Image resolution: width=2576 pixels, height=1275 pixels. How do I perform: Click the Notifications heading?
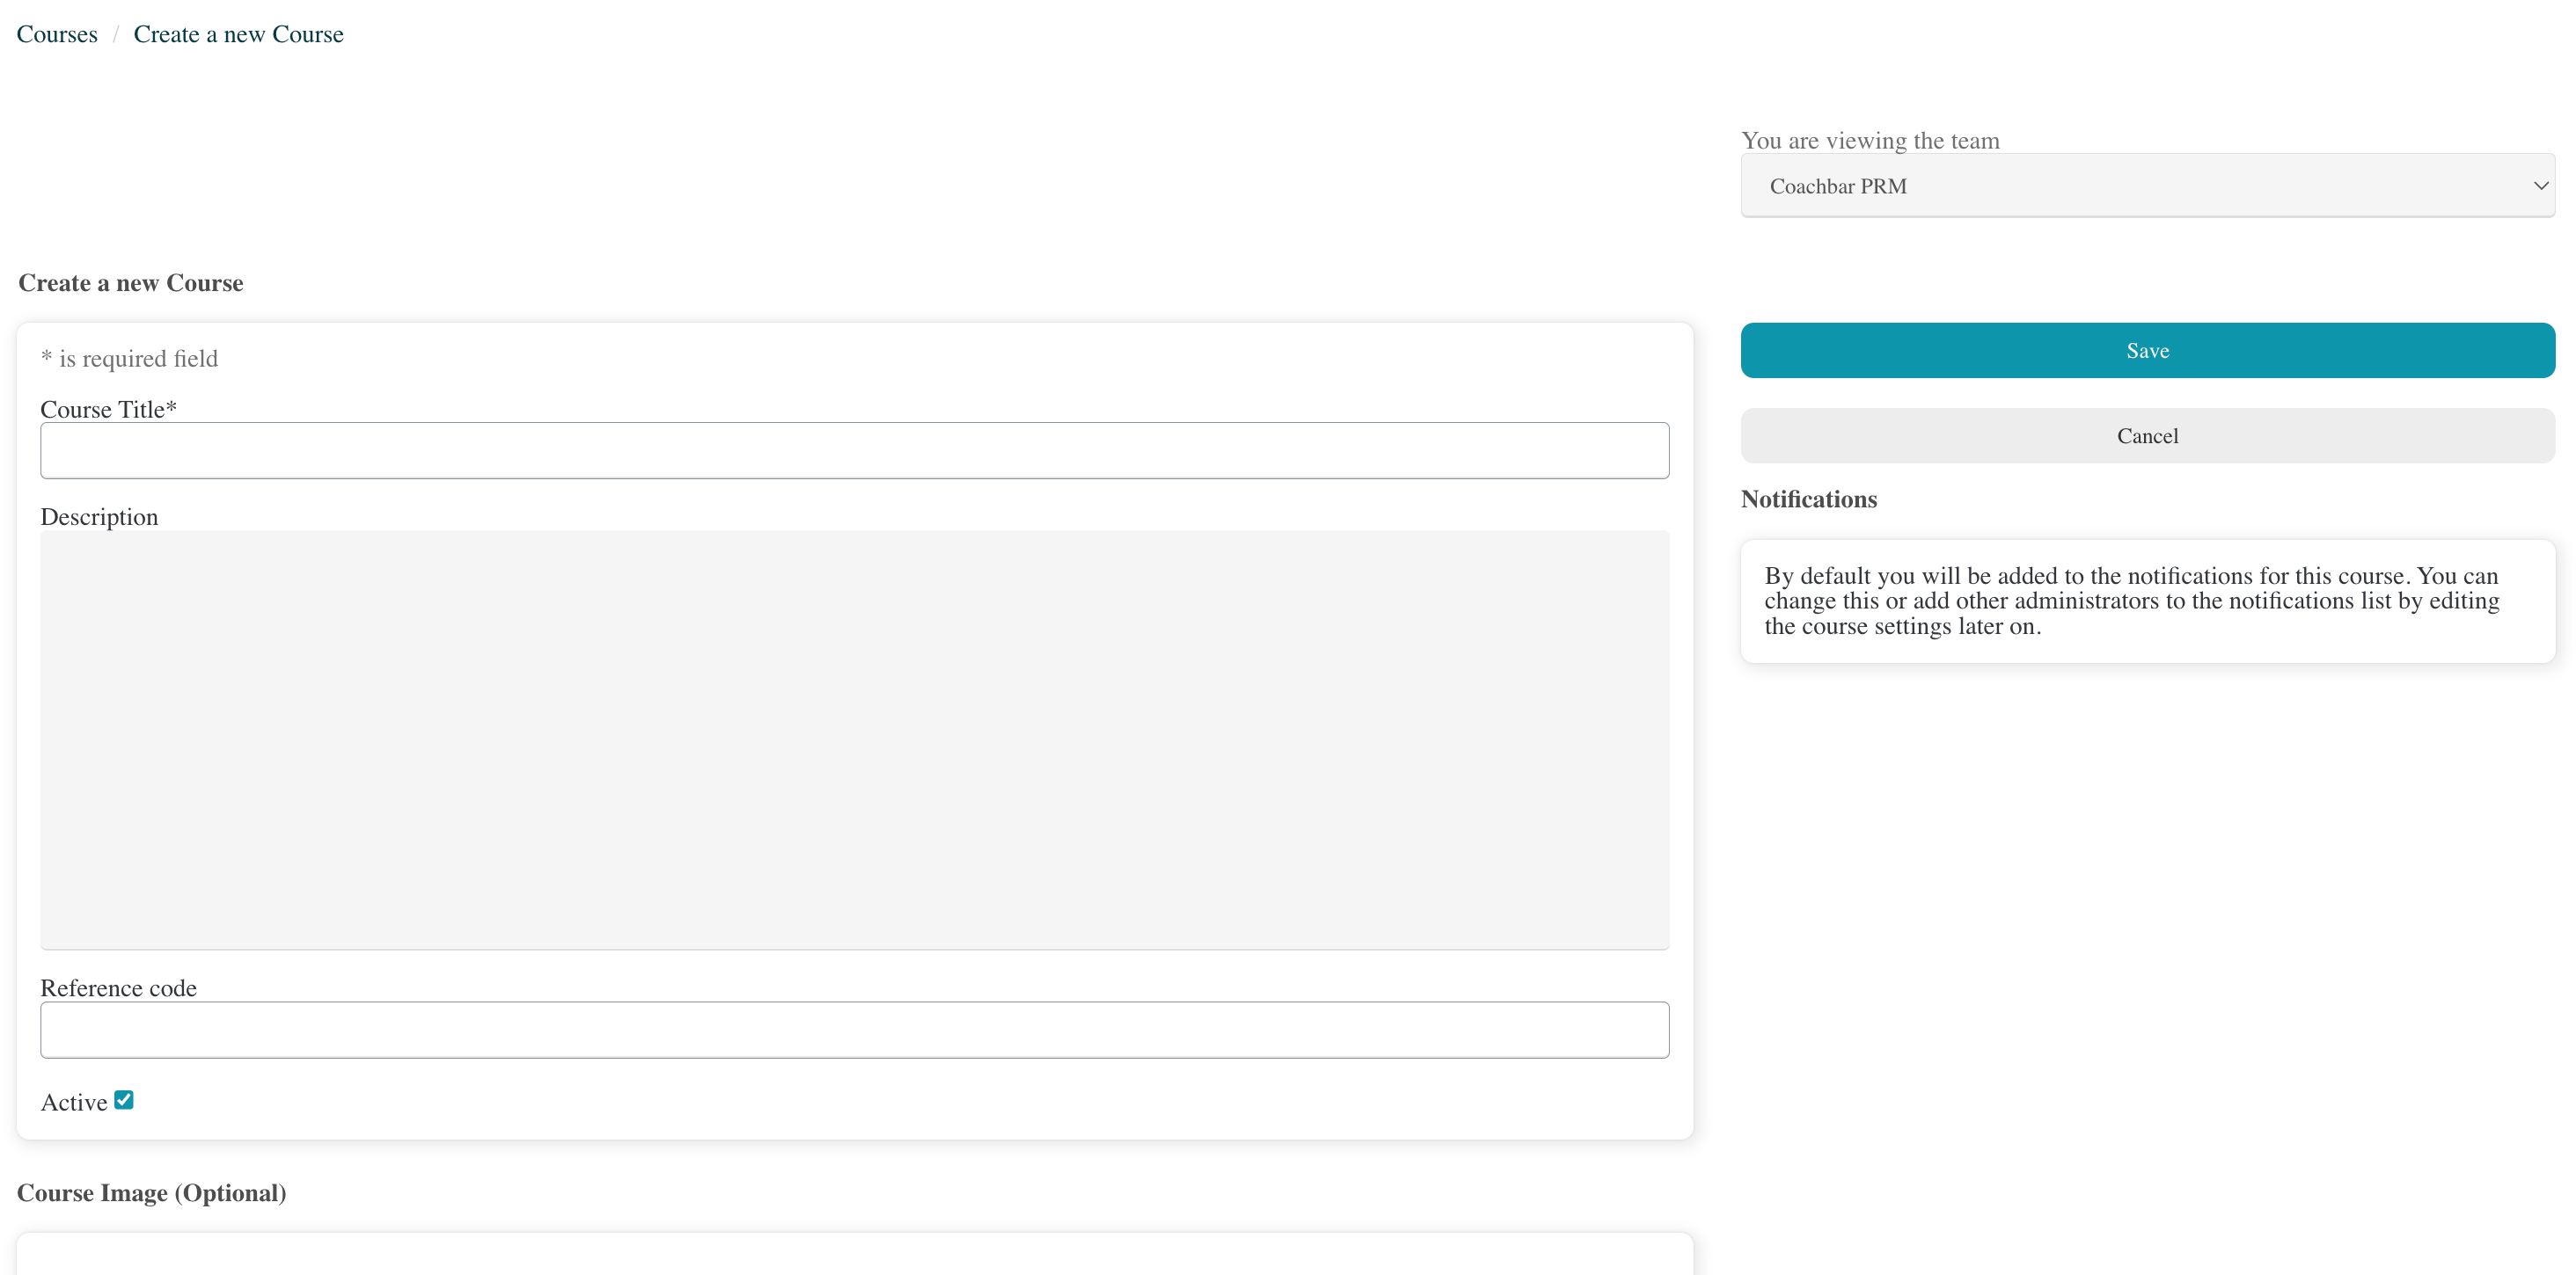click(x=1808, y=499)
